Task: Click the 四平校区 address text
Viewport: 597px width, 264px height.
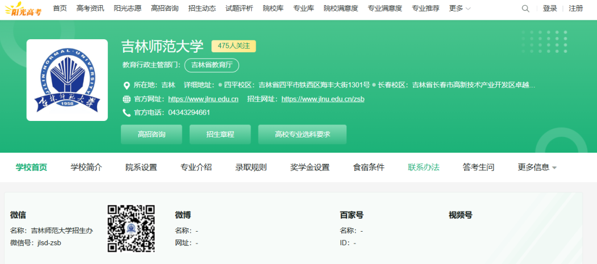Action: (297, 85)
